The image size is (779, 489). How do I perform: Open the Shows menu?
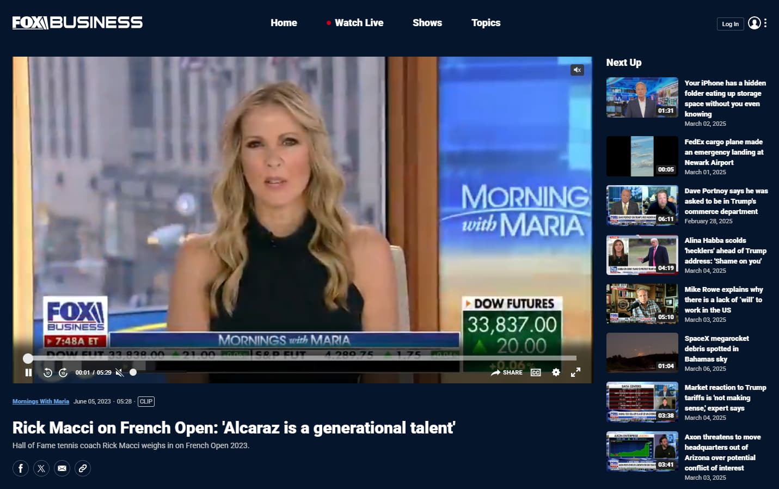[x=427, y=23]
